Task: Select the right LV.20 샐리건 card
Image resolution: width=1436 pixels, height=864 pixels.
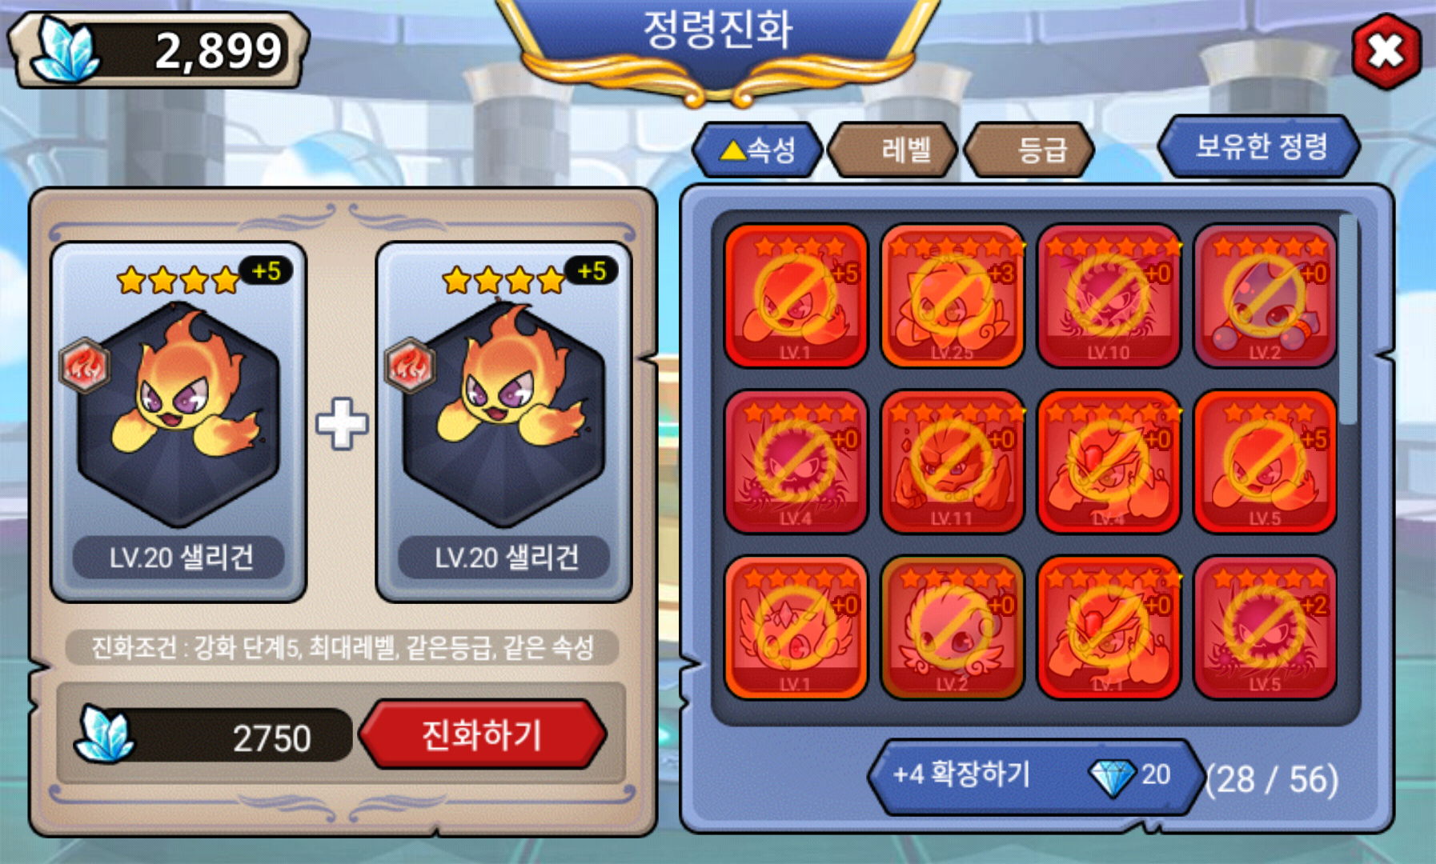Action: 503,422
